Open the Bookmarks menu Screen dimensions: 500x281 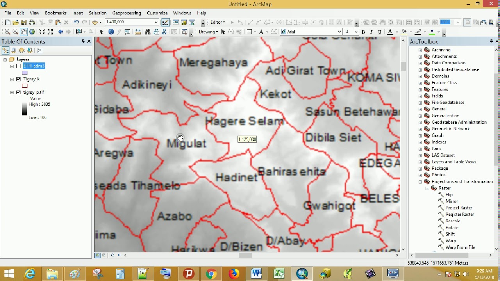coord(56,13)
